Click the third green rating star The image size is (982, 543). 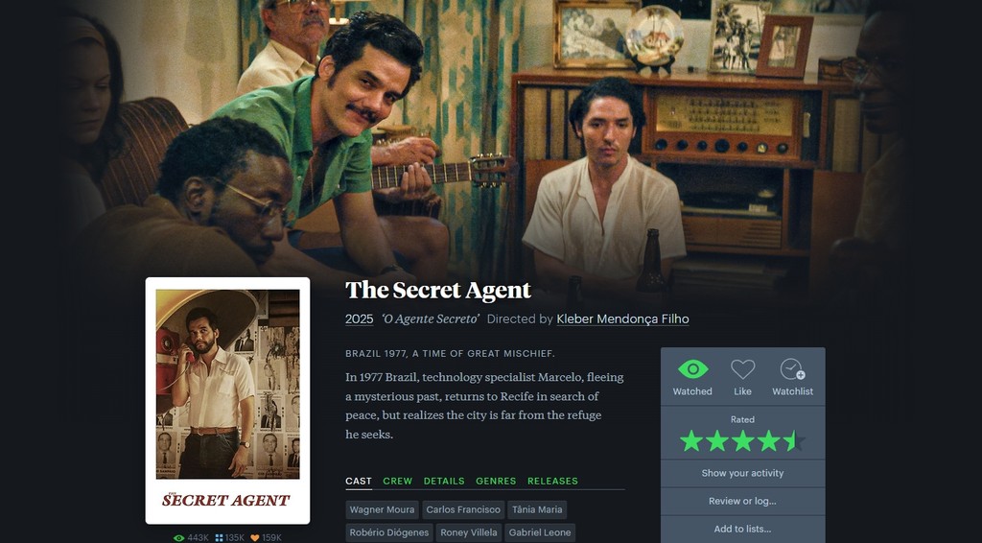(x=743, y=441)
